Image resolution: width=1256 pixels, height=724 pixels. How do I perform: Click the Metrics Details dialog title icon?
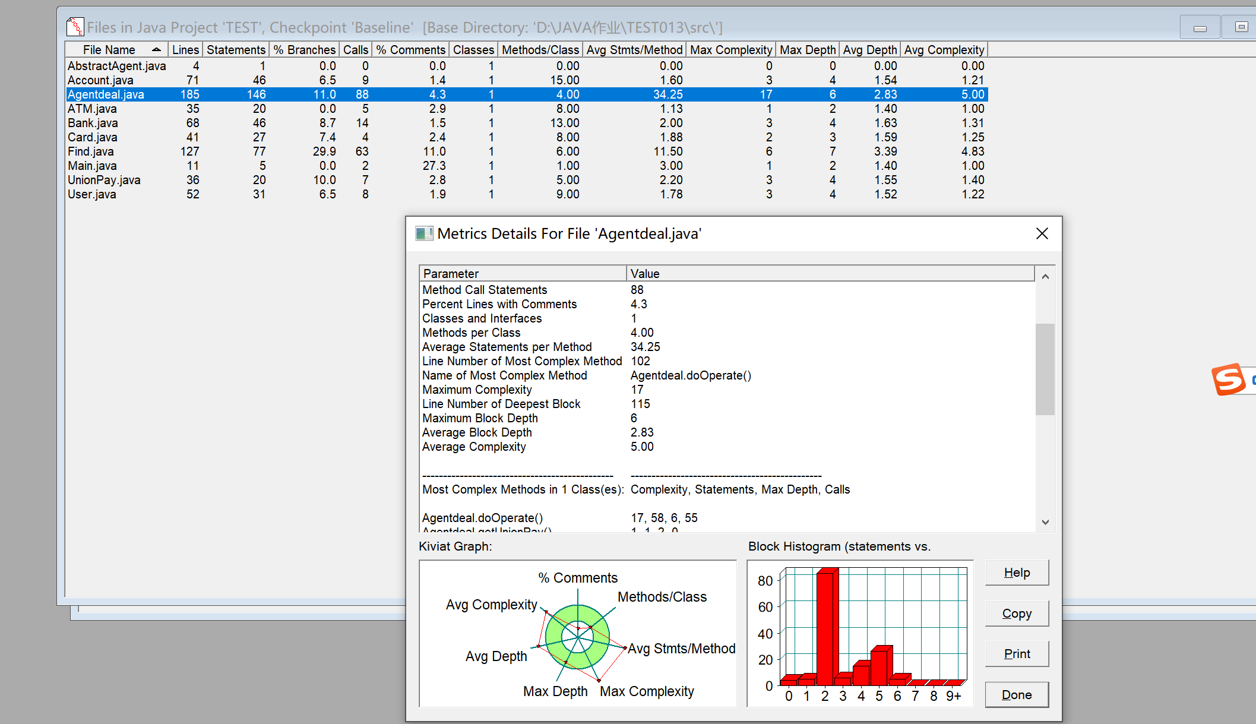point(424,233)
